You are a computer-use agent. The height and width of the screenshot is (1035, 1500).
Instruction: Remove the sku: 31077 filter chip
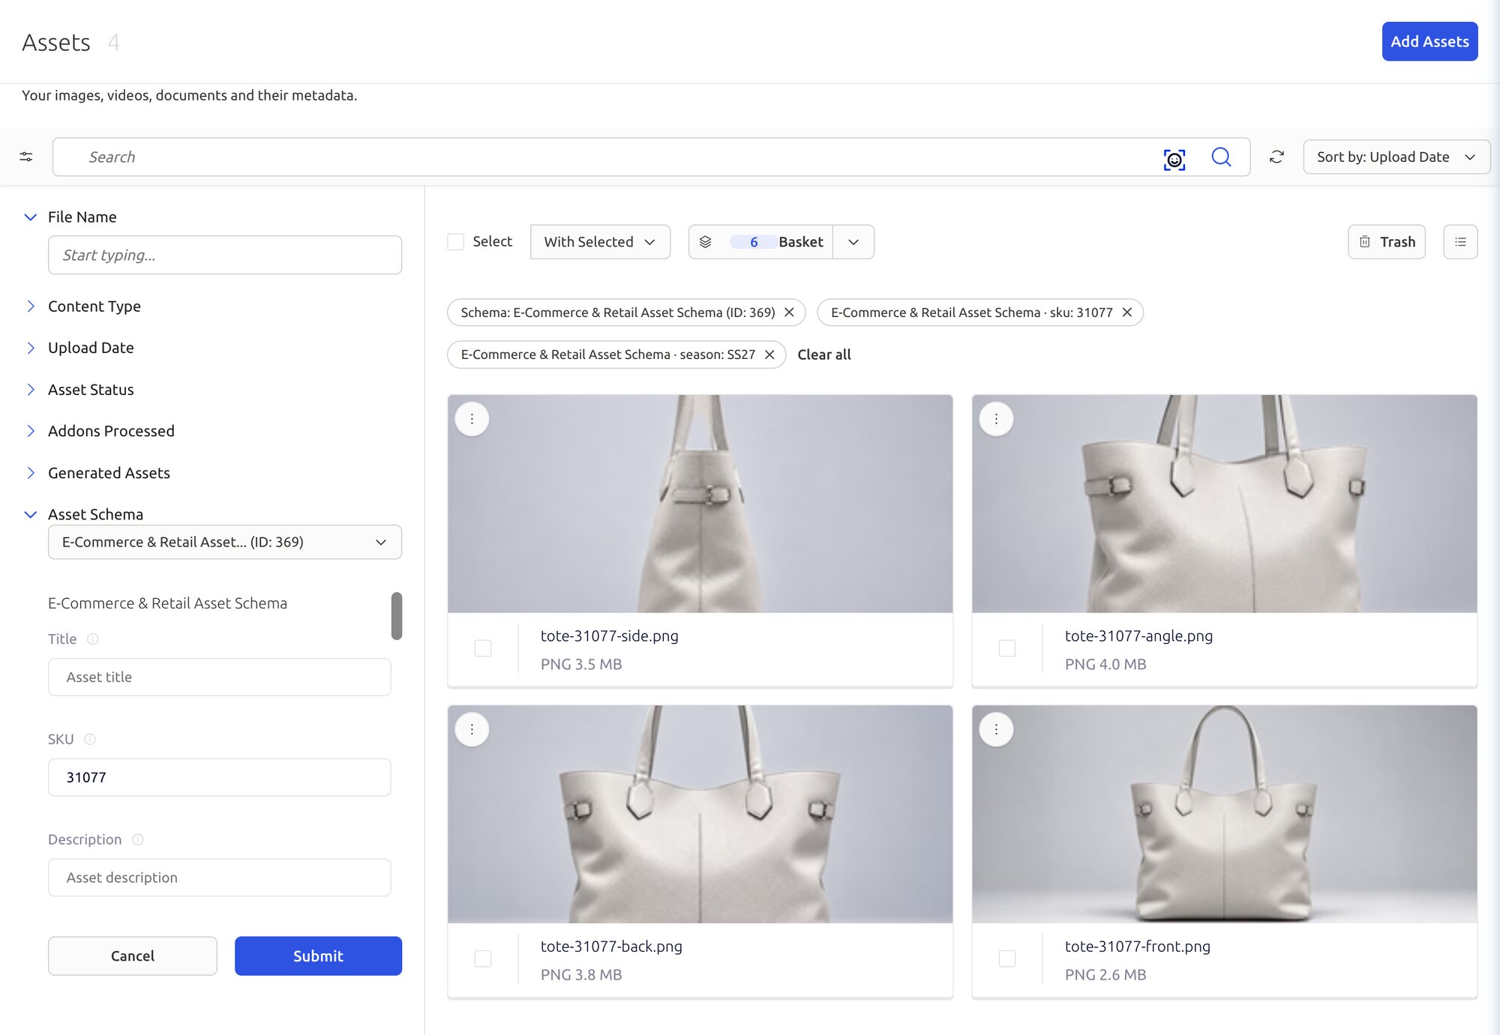pyautogui.click(x=1126, y=313)
